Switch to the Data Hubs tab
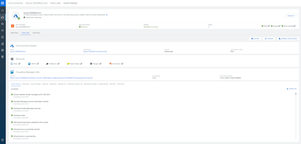The width and height of the screenshot is (301, 144). click(x=14, y=33)
